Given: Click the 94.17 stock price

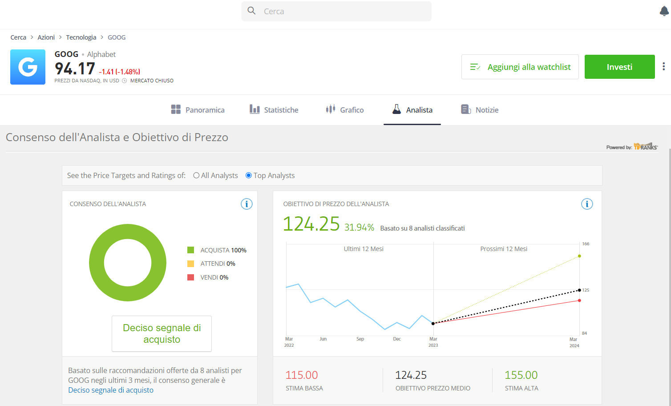Looking at the screenshot, I should 75,69.
